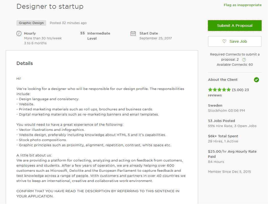Click the heart icon inside Save Job
This screenshot has height=204, width=268.
[x=225, y=41]
